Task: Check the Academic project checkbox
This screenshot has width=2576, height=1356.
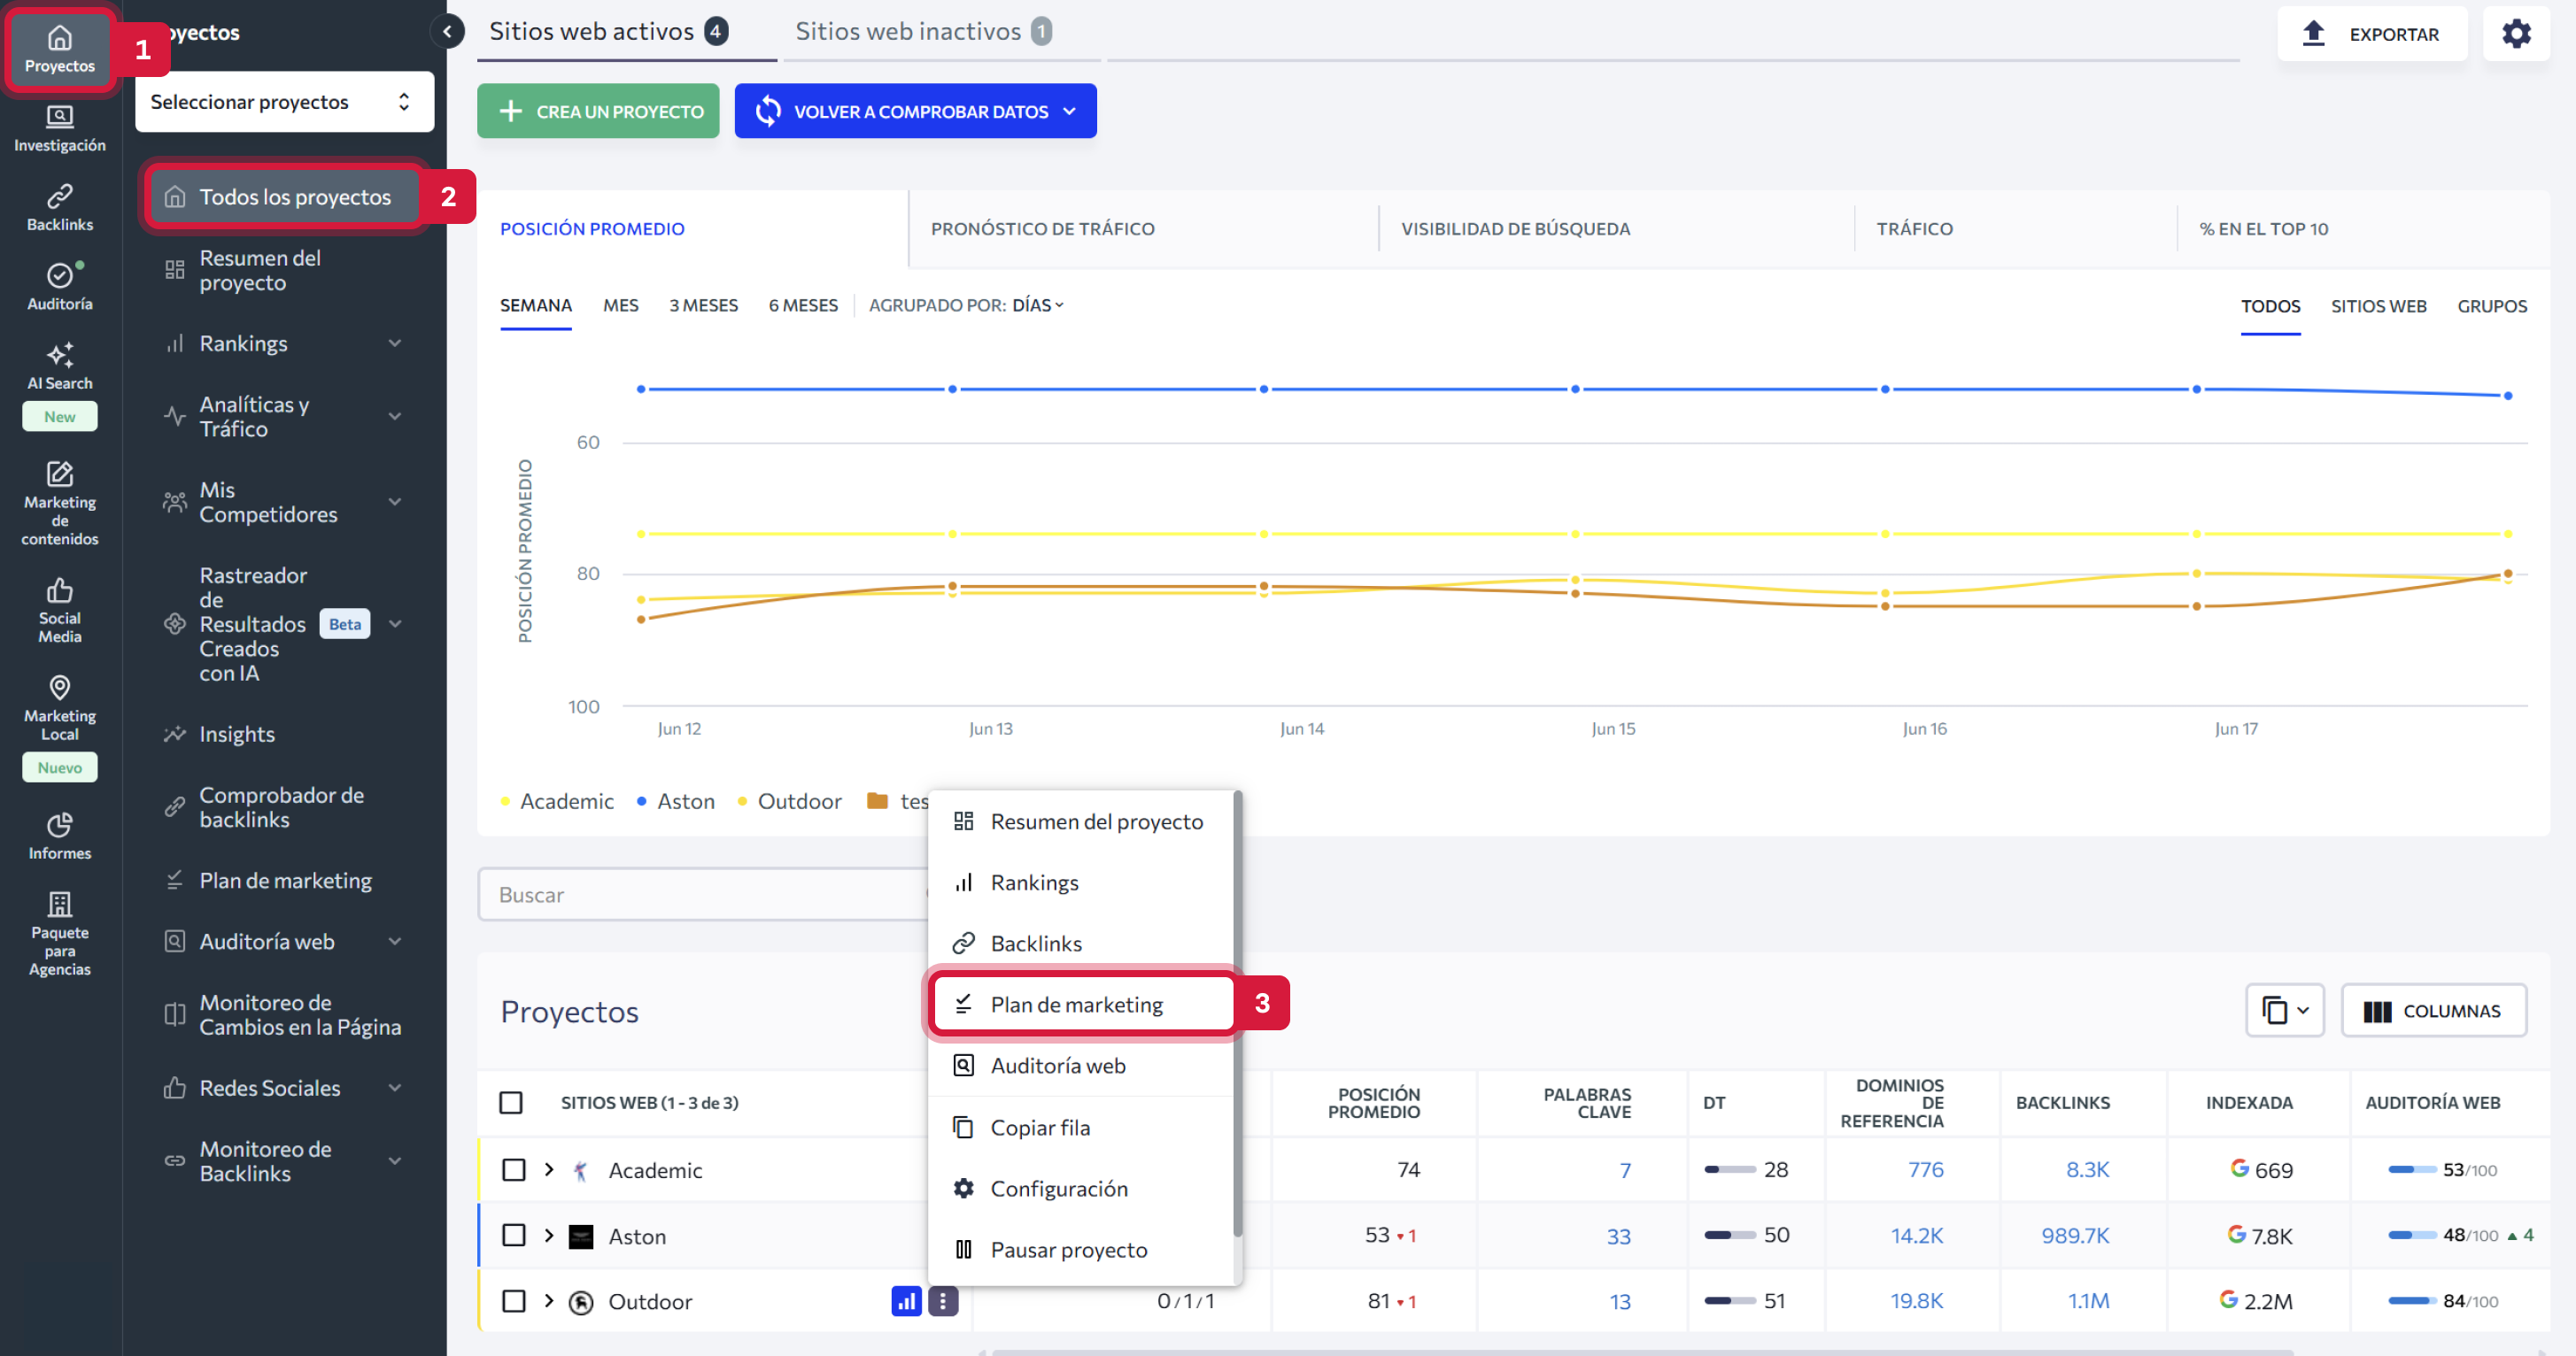Action: (513, 1169)
